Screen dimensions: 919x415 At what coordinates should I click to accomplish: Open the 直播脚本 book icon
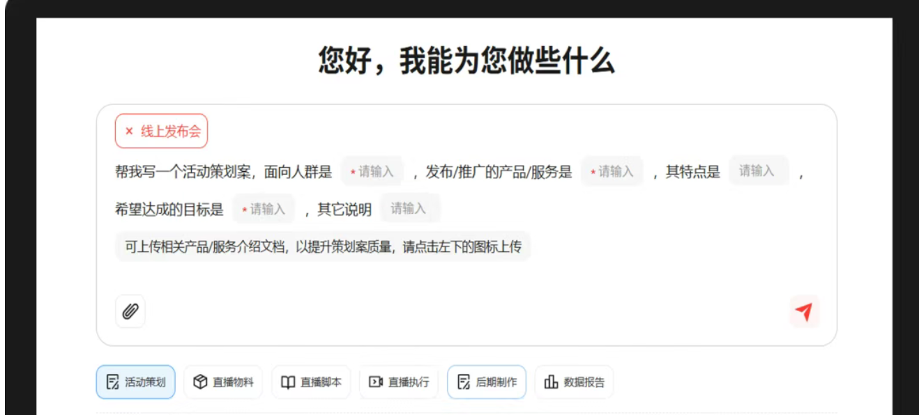point(288,382)
